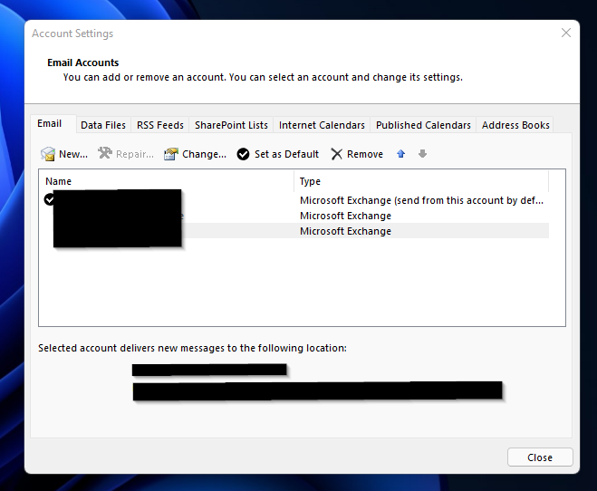Image resolution: width=597 pixels, height=491 pixels.
Task: Go to SharePoint Lists tab
Action: pyautogui.click(x=231, y=125)
